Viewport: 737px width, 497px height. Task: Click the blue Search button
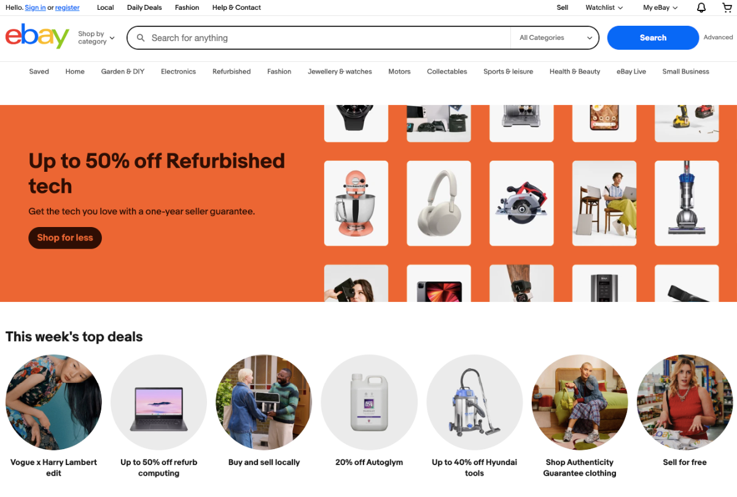click(x=653, y=38)
